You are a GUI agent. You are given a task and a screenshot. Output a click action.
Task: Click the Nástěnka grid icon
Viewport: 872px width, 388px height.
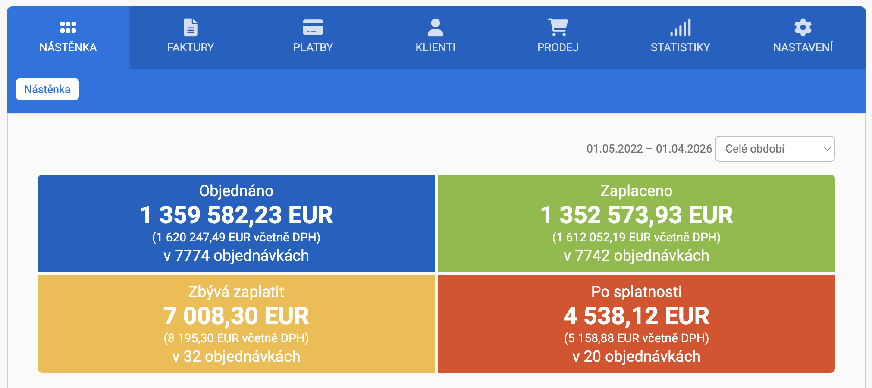pyautogui.click(x=68, y=28)
